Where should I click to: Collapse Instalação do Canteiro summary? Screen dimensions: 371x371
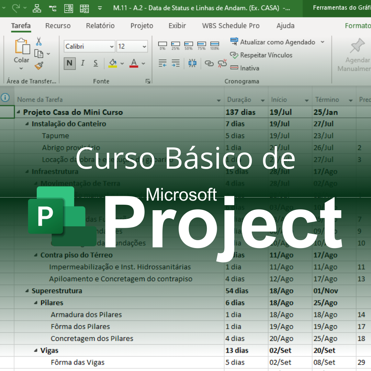(27, 124)
